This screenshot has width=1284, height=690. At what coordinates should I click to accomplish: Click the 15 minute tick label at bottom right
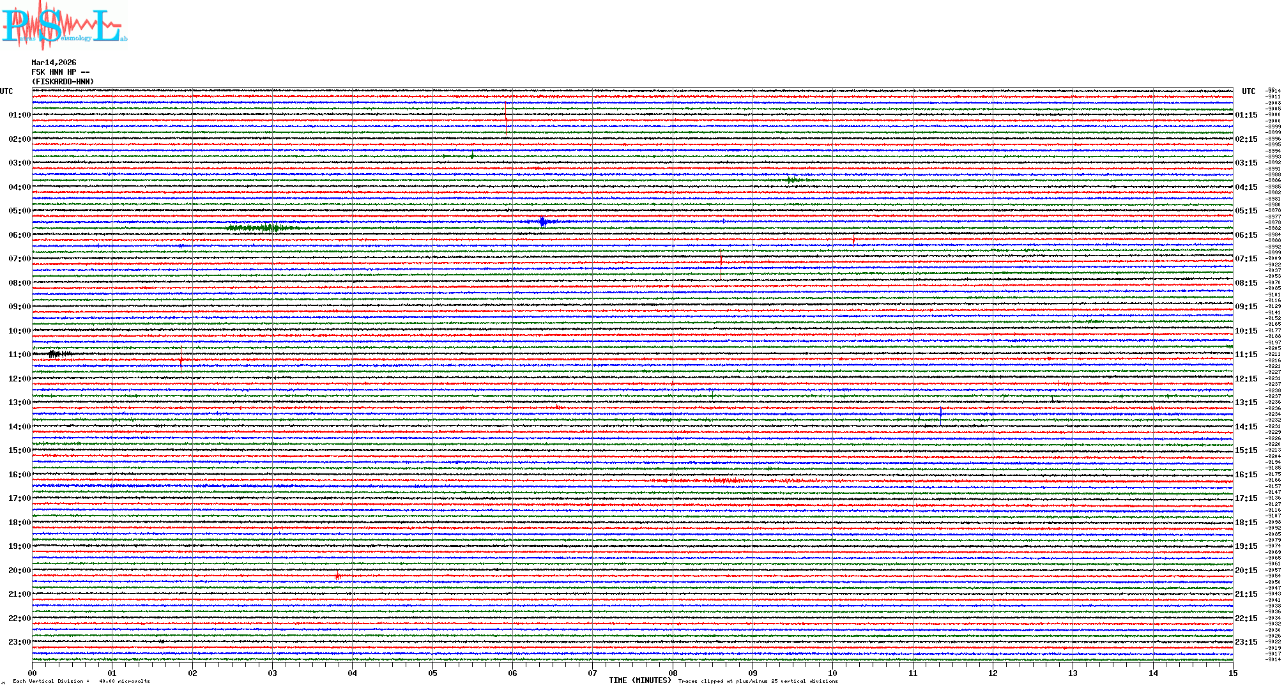[1232, 673]
